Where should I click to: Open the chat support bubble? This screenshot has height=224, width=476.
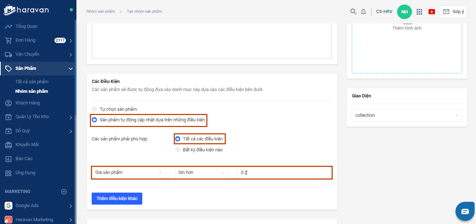click(465, 211)
